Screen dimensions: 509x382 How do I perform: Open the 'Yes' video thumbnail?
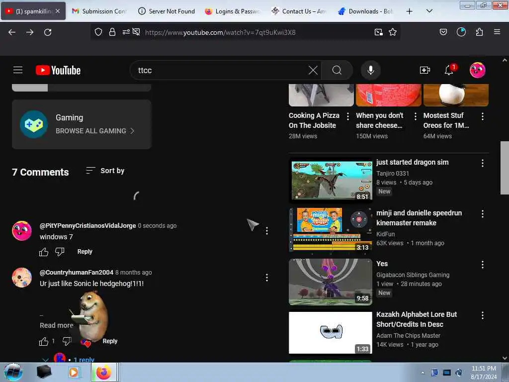tap(331, 282)
